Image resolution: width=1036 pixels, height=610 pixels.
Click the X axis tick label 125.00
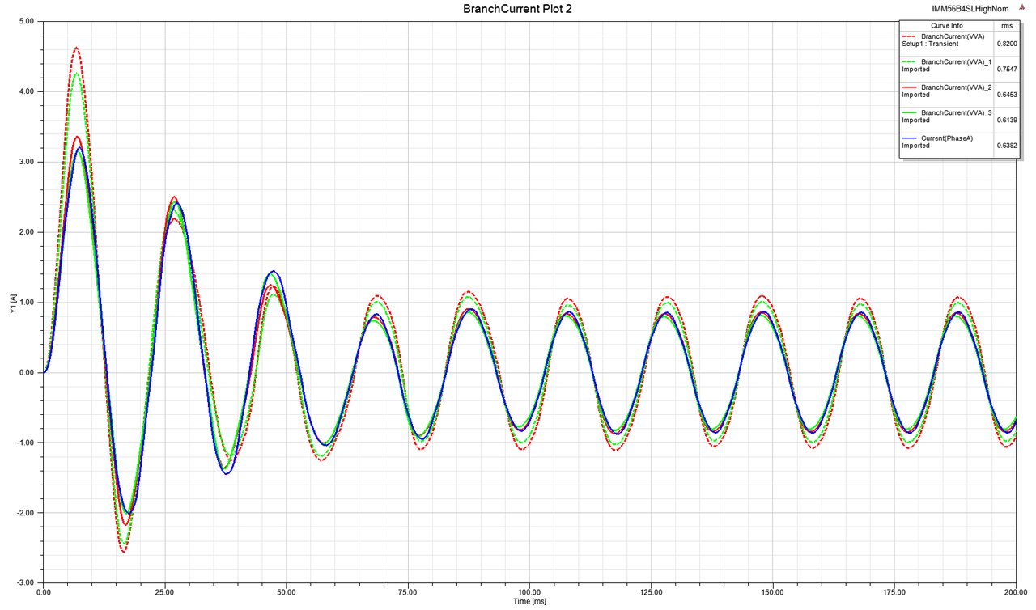click(x=651, y=592)
